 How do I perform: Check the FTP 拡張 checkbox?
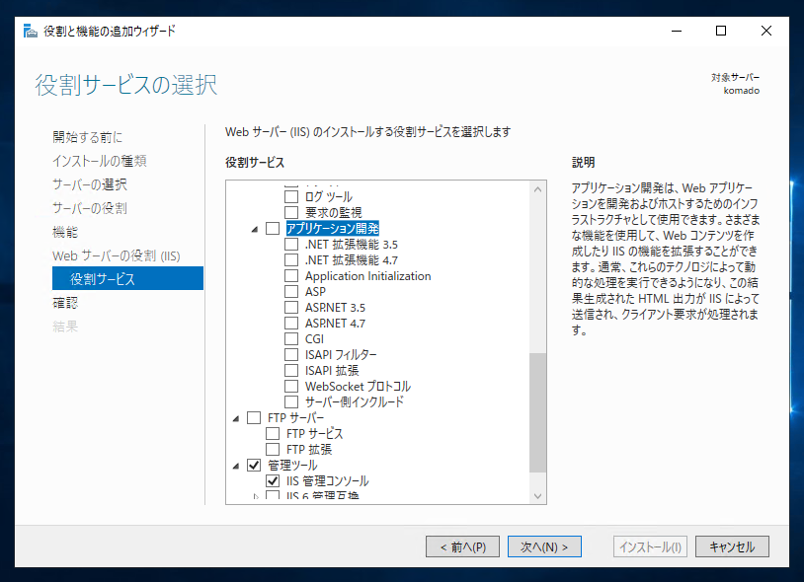(273, 450)
